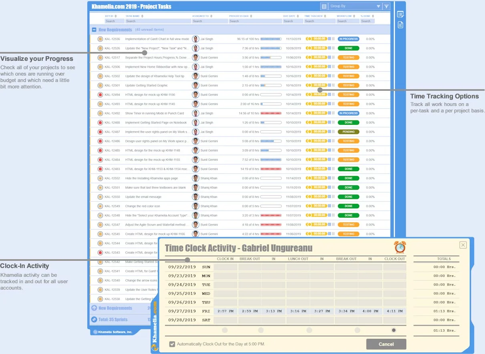Sort by the DUE DATE column arrows

click(298, 16)
